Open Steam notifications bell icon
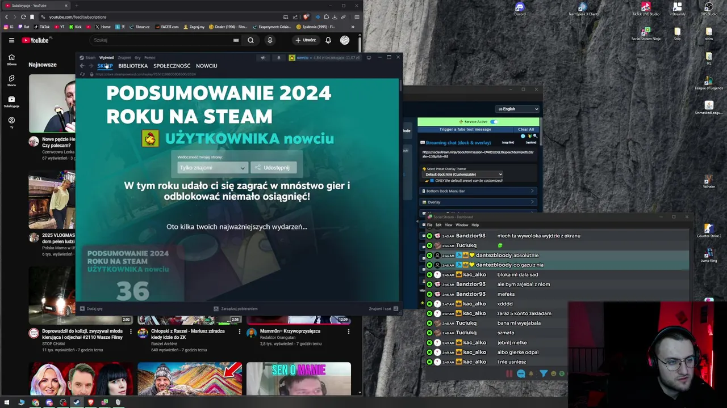Screen dimensions: 727x408 point(278,58)
